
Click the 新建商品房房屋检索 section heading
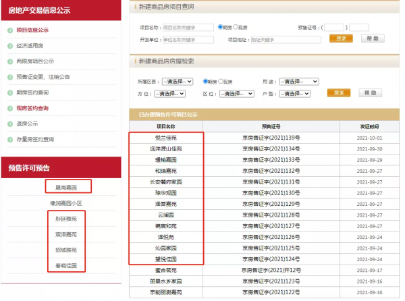[166, 61]
